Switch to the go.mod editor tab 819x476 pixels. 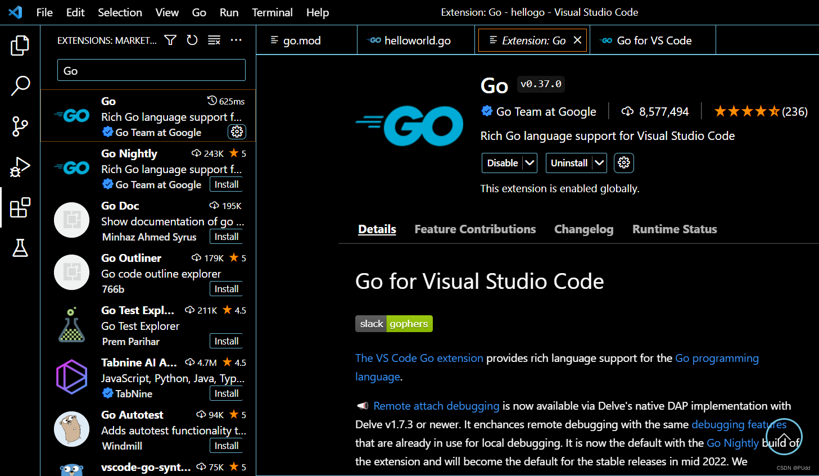(x=306, y=40)
